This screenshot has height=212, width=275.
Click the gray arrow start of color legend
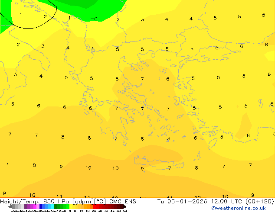point(10,206)
